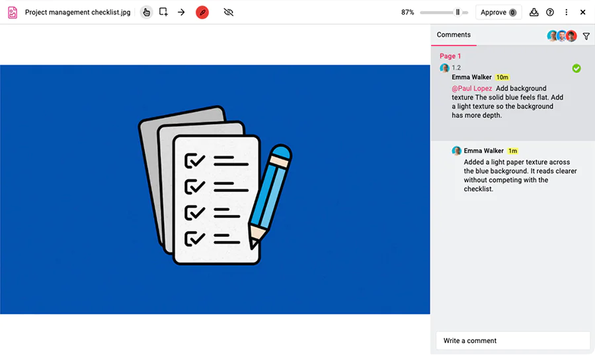This screenshot has width=595, height=355.
Task: Toggle the green resolved checkmark on comment 1.2
Action: pyautogui.click(x=576, y=68)
